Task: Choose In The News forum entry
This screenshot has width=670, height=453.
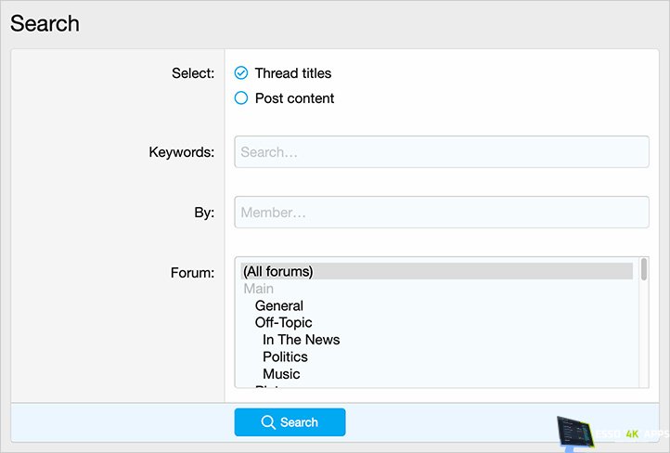Action: pyautogui.click(x=301, y=340)
